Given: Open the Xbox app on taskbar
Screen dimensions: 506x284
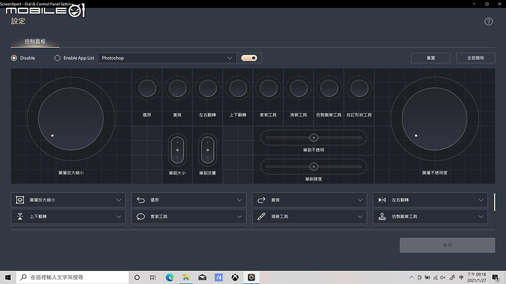Looking at the screenshot, I should [x=235, y=277].
